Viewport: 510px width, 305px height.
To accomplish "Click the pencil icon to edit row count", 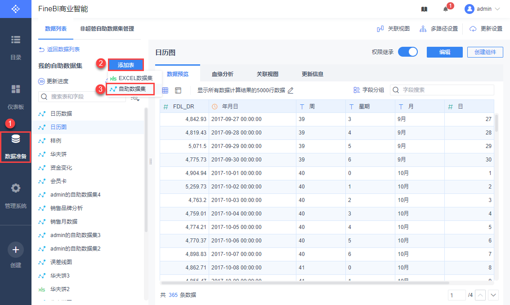I will click(291, 90).
